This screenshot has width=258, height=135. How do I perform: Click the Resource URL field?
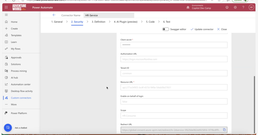pyautogui.click(x=174, y=87)
